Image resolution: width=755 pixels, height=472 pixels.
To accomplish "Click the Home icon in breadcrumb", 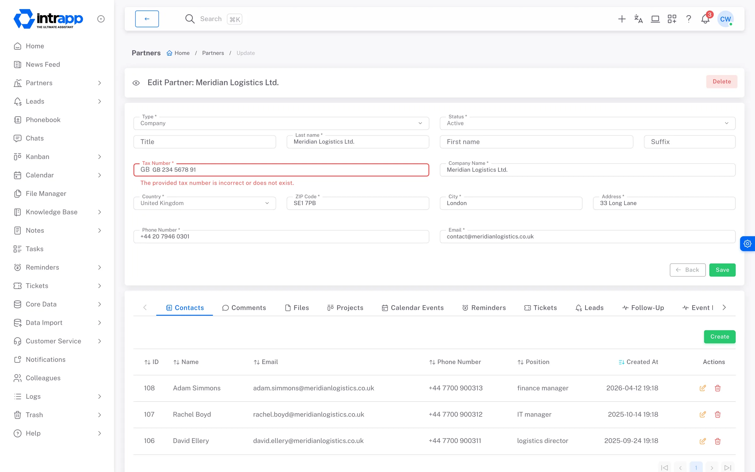I will click(x=169, y=53).
